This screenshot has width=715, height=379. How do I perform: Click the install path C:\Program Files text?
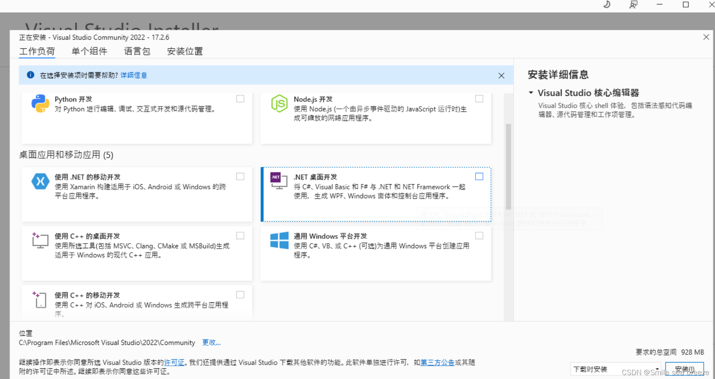[107, 342]
